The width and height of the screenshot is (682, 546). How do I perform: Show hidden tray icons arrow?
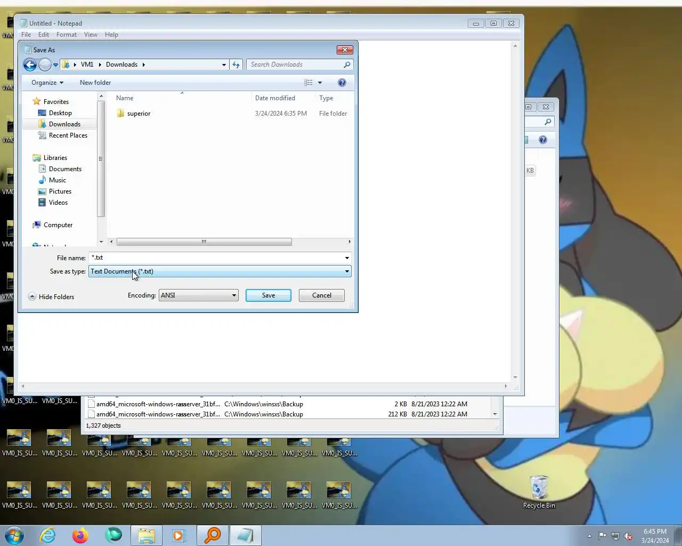589,536
